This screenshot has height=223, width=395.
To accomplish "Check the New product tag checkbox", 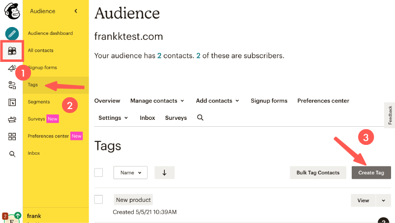I will pyautogui.click(x=98, y=199).
